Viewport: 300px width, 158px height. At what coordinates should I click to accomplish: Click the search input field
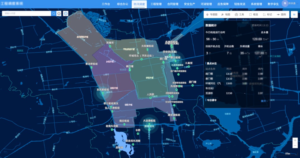(x=26, y=13)
